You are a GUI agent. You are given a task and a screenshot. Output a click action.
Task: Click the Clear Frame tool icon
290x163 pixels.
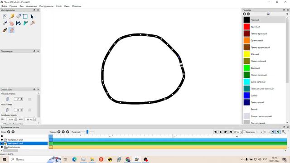pyautogui.click(x=5, y=16)
